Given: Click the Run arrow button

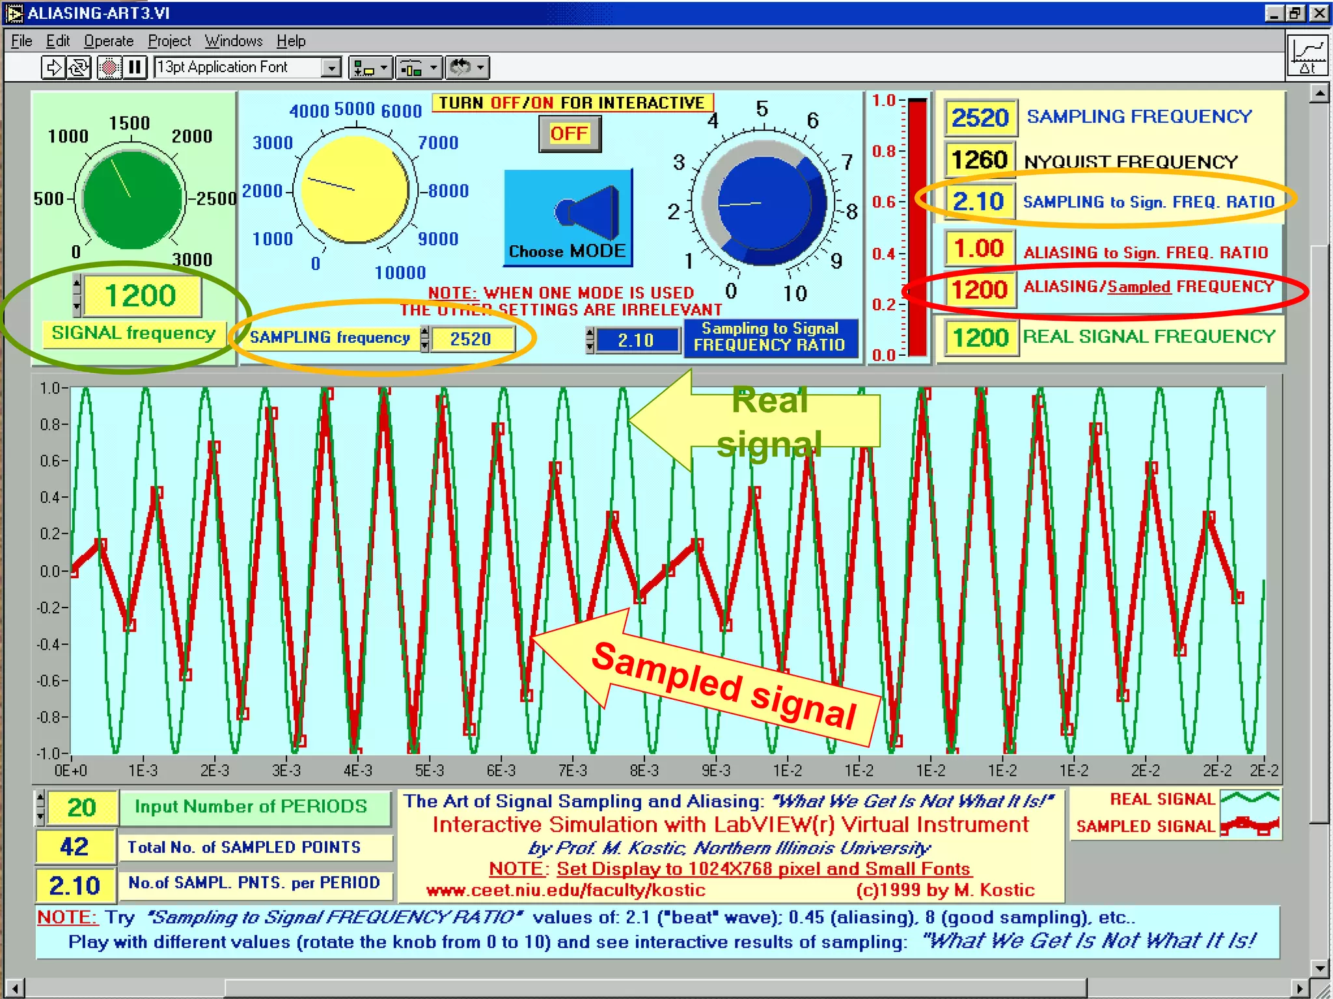Looking at the screenshot, I should coord(53,68).
